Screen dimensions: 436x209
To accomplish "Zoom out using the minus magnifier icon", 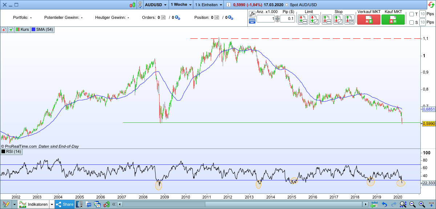I will (412, 204).
